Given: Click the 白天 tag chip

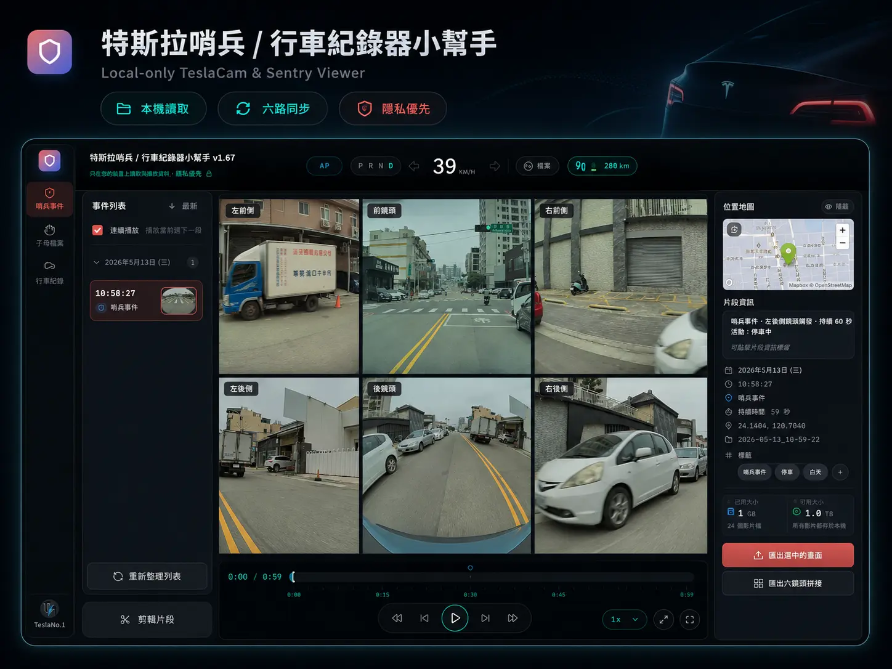Looking at the screenshot, I should pyautogui.click(x=815, y=472).
